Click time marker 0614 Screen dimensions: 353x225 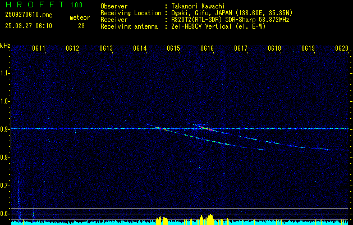click(140, 48)
